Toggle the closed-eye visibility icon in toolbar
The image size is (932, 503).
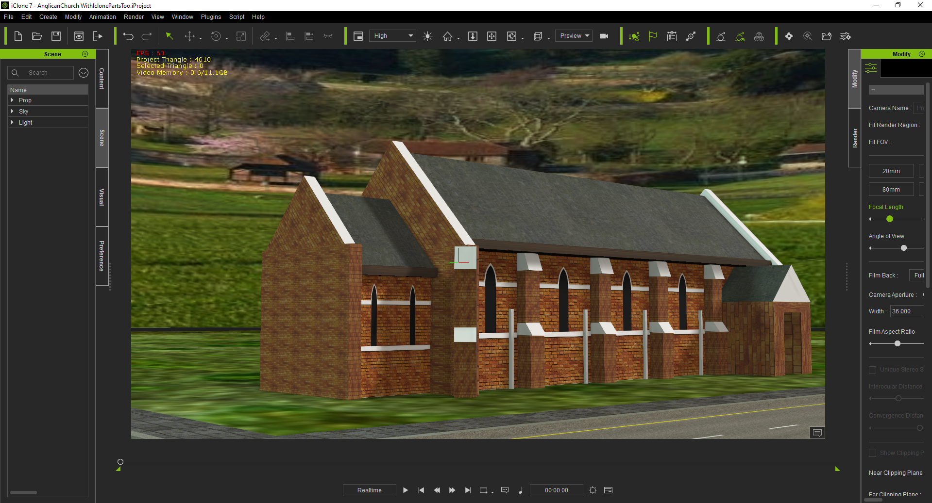(328, 36)
